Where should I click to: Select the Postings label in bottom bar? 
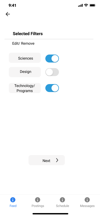click(38, 206)
